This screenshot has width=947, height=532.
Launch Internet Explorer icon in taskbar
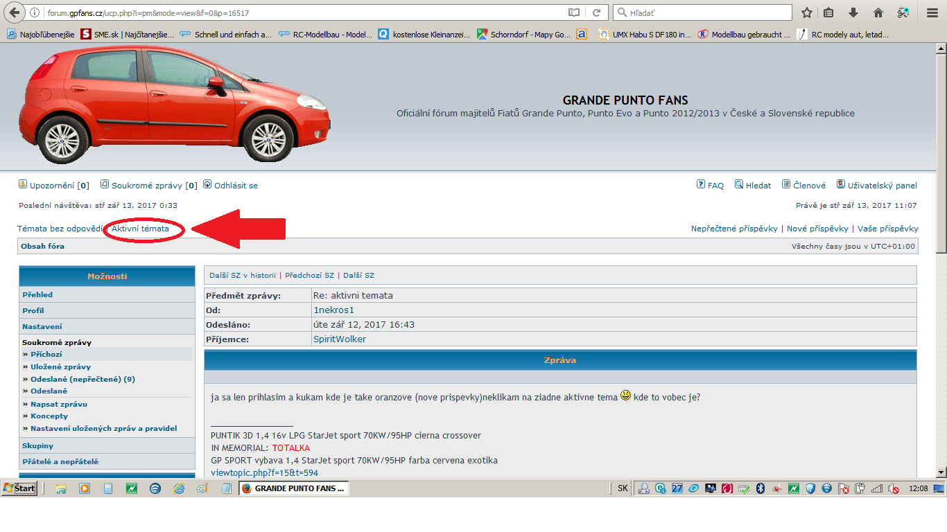[x=179, y=488]
